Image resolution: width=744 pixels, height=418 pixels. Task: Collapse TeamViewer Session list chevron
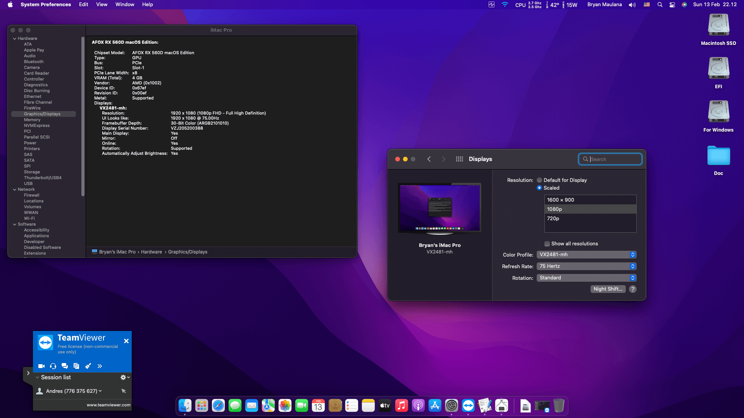click(38, 377)
